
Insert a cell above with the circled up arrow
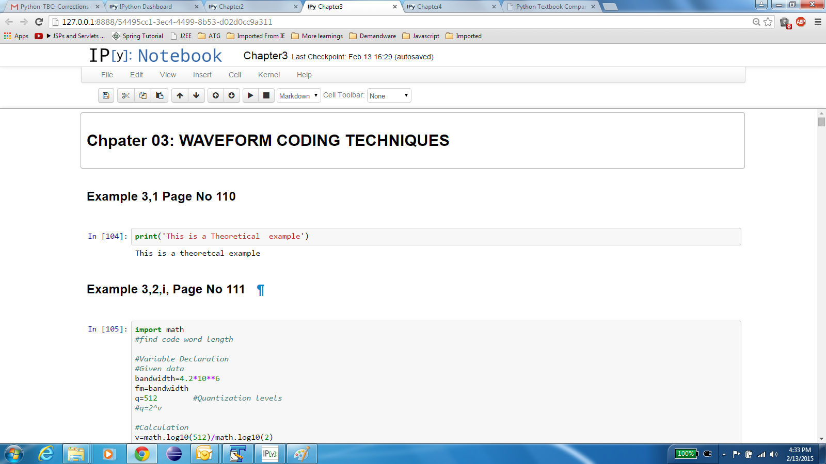pos(216,95)
